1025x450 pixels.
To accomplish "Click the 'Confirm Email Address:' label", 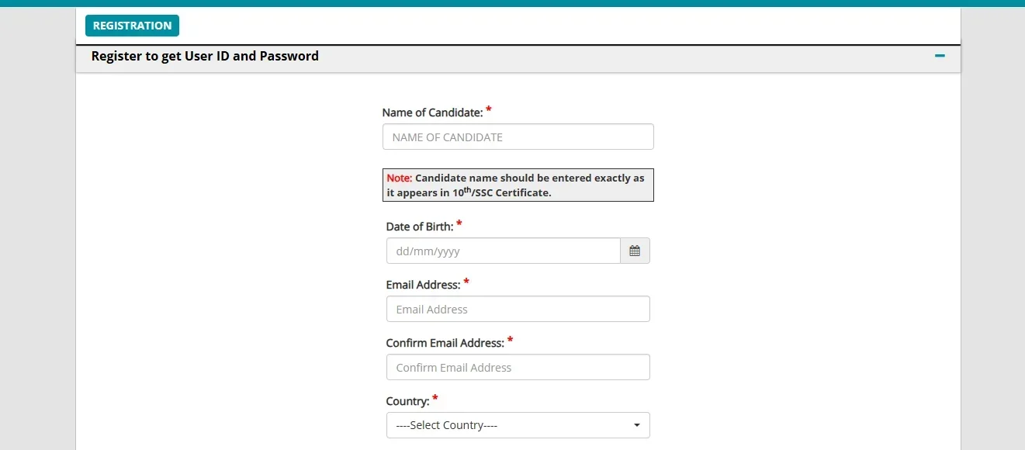I will click(x=445, y=343).
